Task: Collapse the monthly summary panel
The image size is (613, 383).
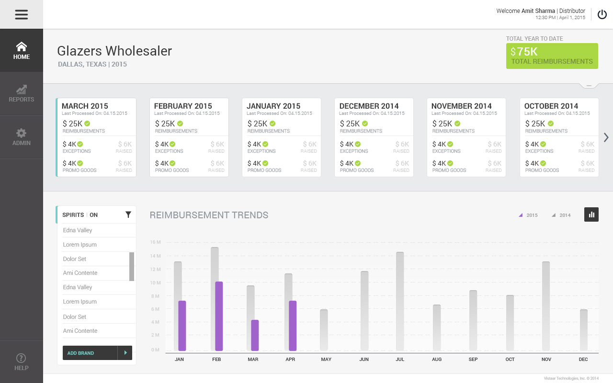Action: click(589, 86)
